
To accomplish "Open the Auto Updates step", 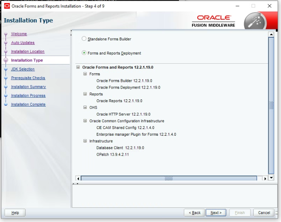I will (x=23, y=42).
